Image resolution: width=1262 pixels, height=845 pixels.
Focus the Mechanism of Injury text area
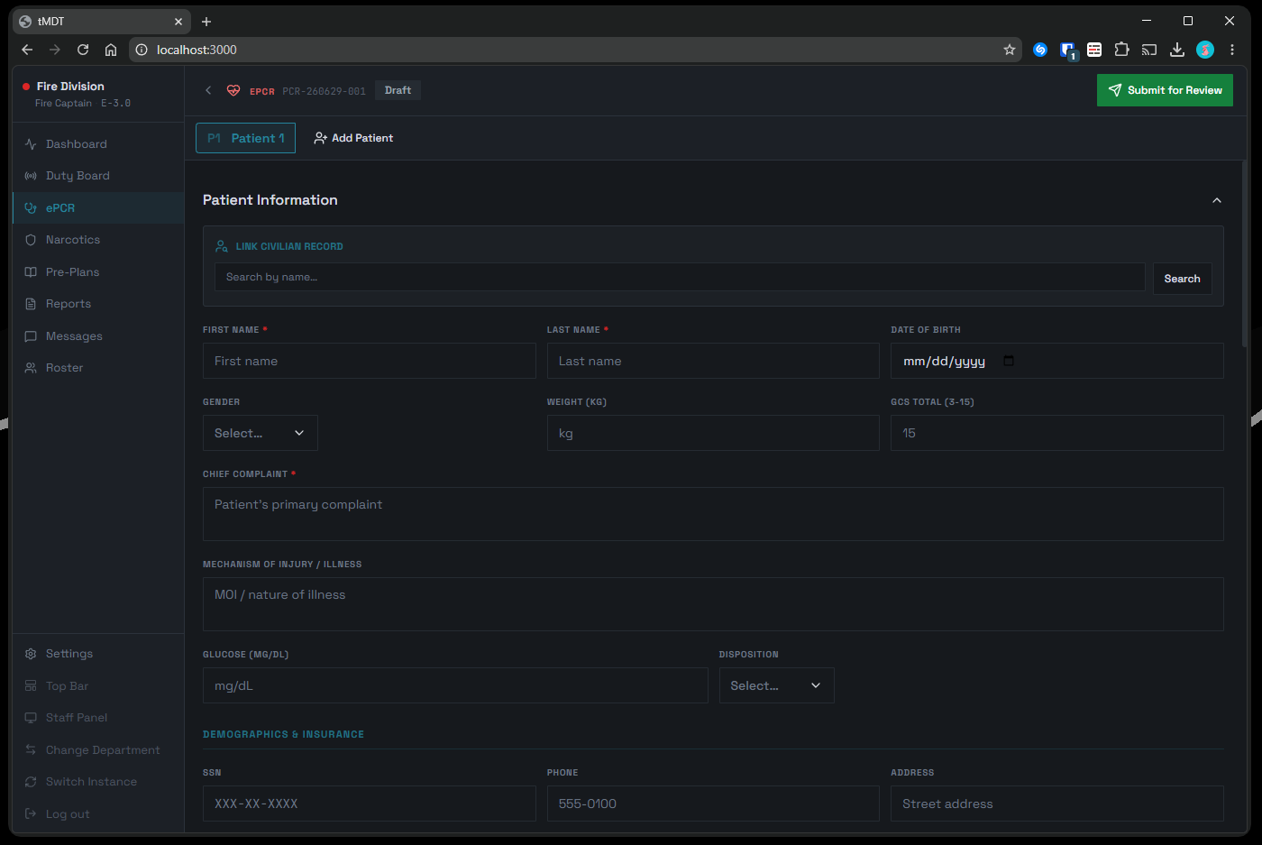pyautogui.click(x=713, y=604)
